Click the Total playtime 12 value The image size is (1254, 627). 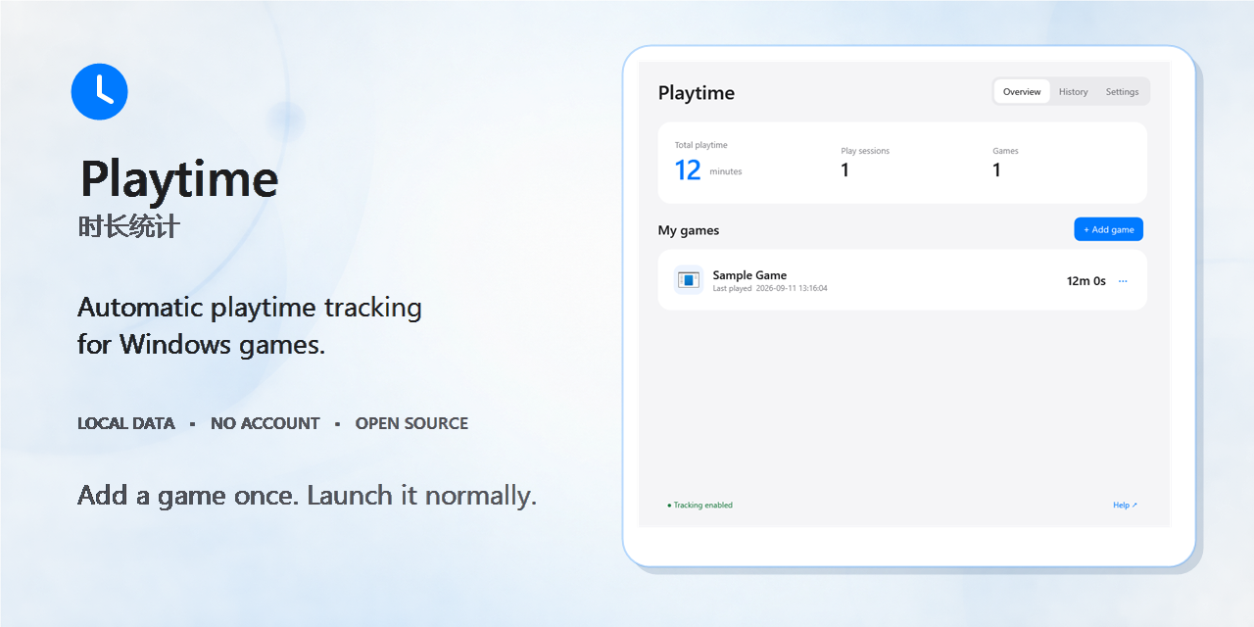point(688,170)
